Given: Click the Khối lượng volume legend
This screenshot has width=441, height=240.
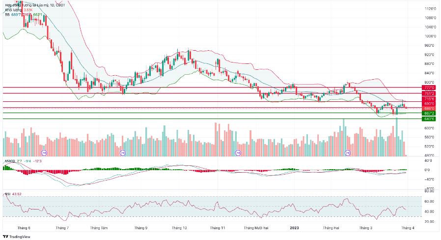Looking at the screenshot, I should [19, 10].
